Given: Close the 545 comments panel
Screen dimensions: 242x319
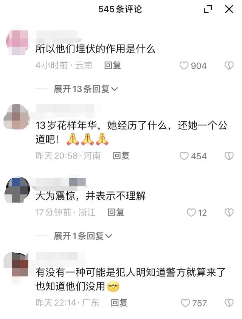Looking at the screenshot, I should point(229,9).
